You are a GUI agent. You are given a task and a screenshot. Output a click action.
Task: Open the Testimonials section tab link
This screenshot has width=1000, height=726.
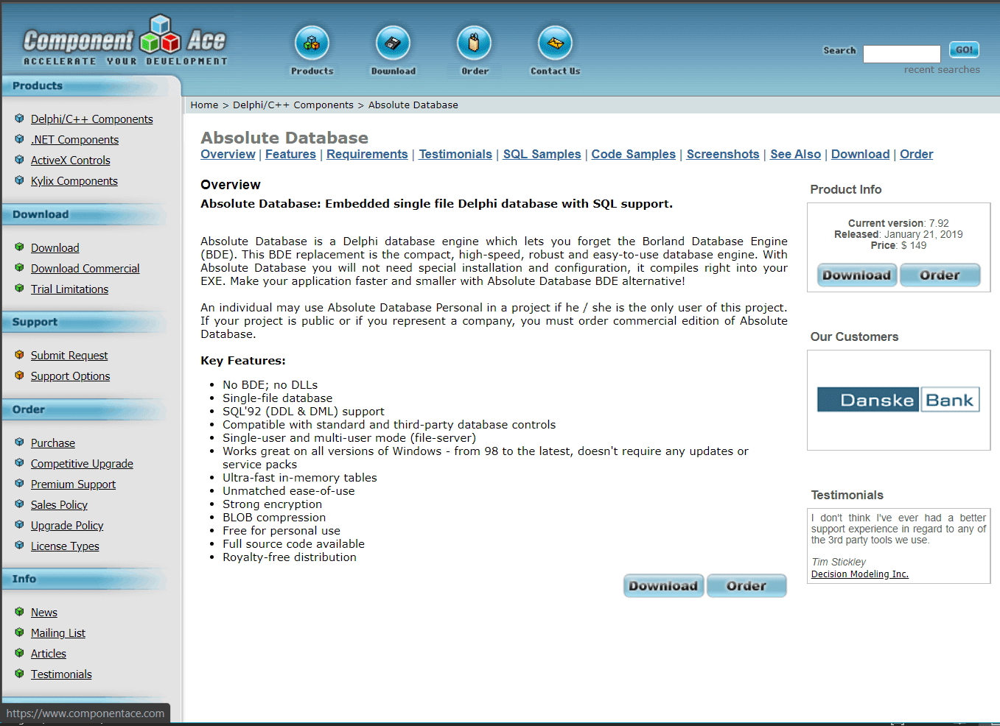pyautogui.click(x=455, y=154)
